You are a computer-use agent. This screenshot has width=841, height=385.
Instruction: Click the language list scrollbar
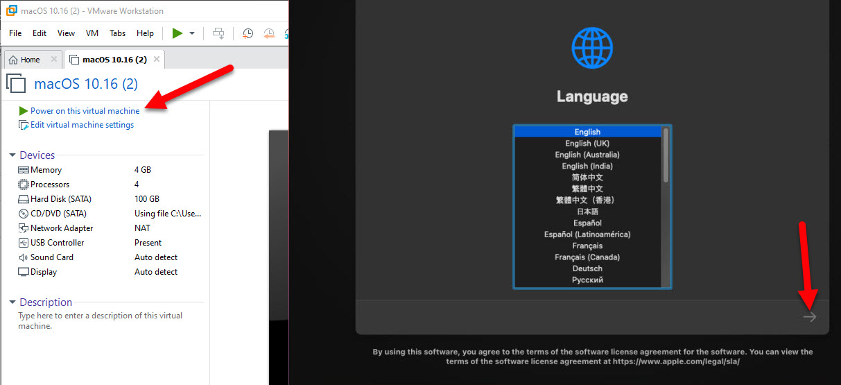[666, 155]
